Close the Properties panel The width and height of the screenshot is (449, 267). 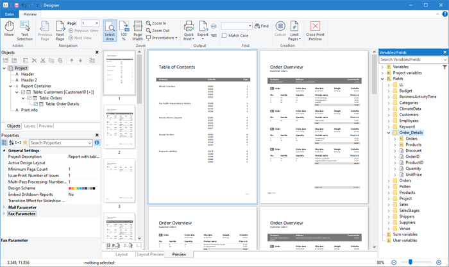pyautogui.click(x=97, y=135)
